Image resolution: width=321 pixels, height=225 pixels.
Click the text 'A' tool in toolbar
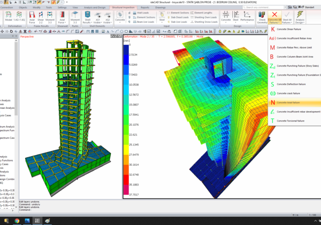[108, 31]
